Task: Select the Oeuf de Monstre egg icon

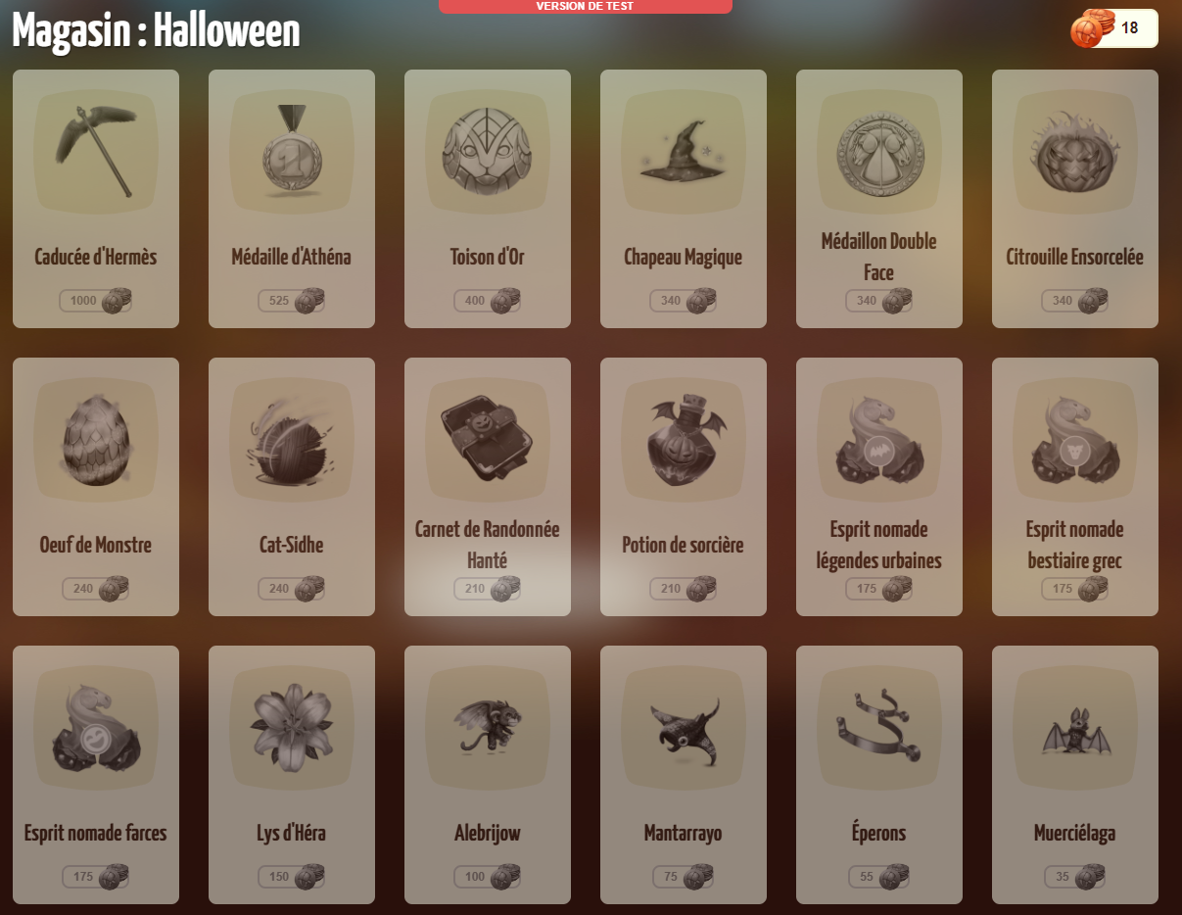Action: pyautogui.click(x=96, y=440)
